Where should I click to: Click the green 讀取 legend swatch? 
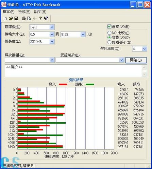coord(90,84)
